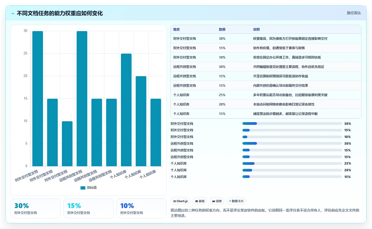Click the y-axis label 25 on the chart

(x=25, y=54)
